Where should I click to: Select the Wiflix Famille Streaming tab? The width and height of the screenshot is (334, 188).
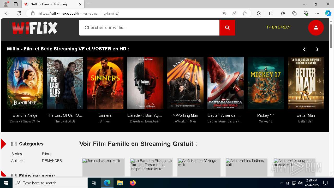point(53,4)
